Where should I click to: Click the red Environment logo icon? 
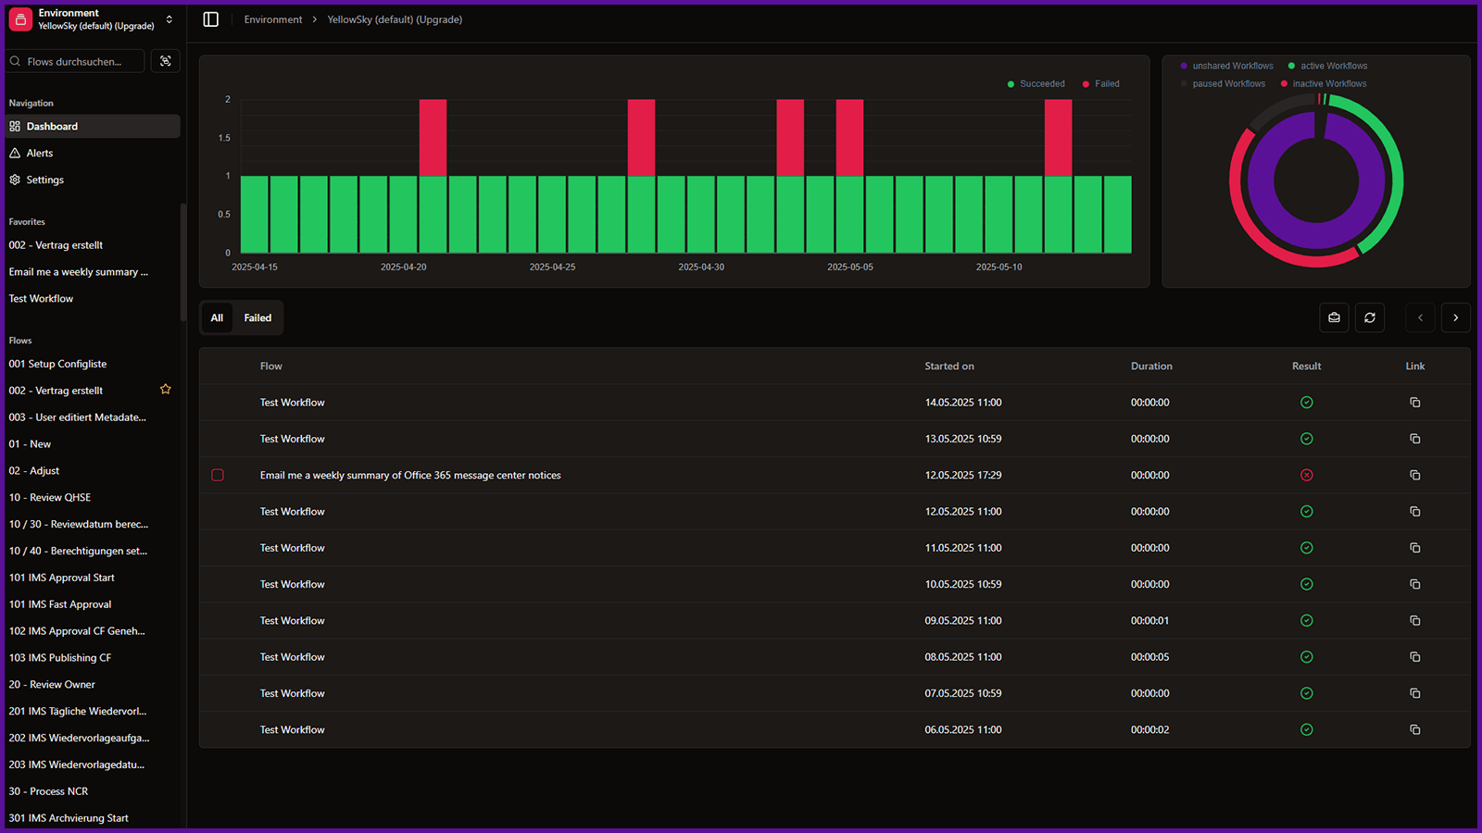click(x=20, y=19)
